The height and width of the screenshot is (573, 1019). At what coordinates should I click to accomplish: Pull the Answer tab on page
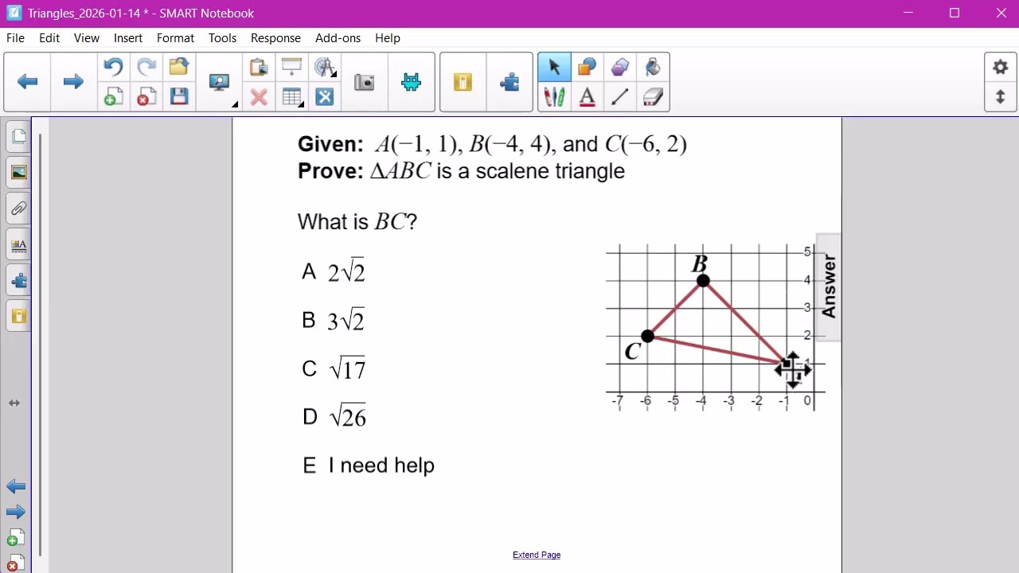point(828,286)
